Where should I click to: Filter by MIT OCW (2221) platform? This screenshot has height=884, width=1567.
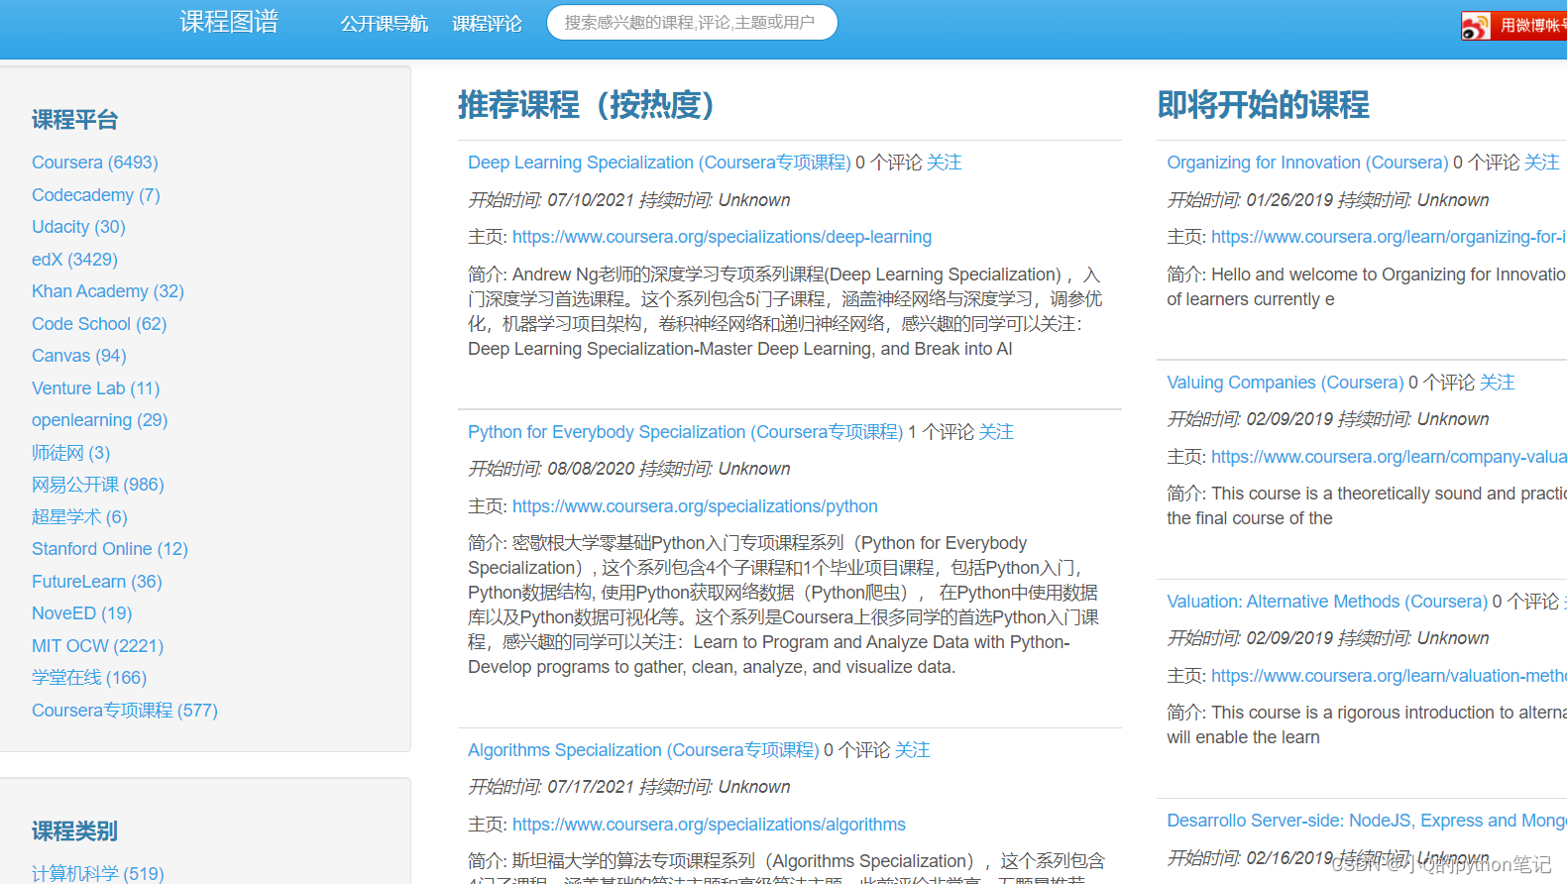[x=98, y=646]
